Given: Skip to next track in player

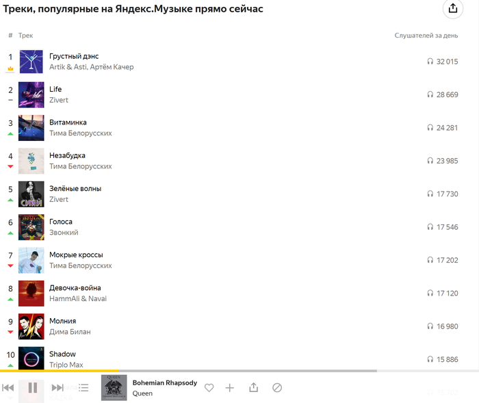Looking at the screenshot, I should click(57, 388).
